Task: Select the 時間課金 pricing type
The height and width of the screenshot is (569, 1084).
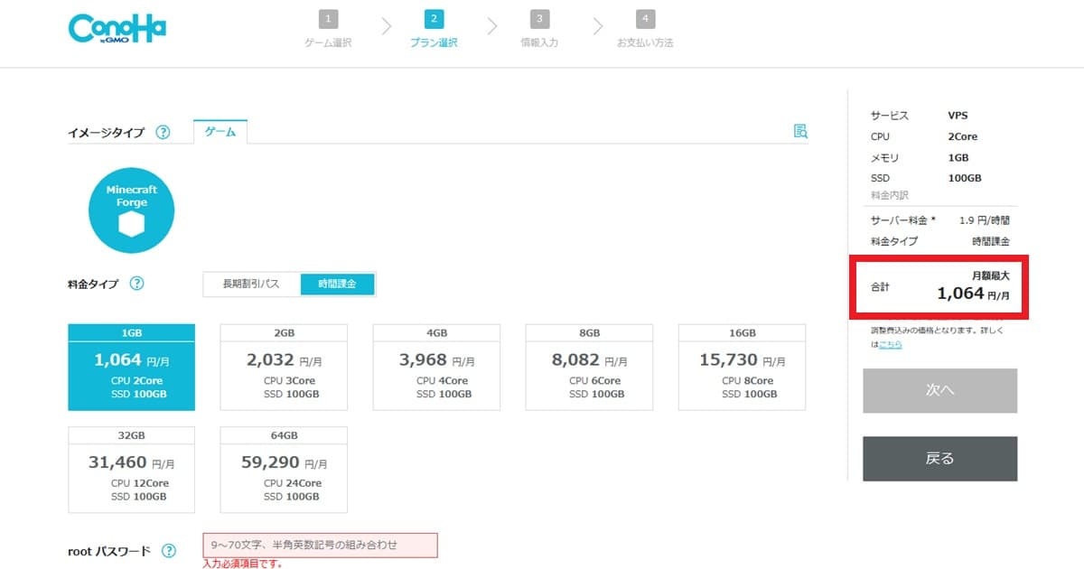Action: pos(338,284)
